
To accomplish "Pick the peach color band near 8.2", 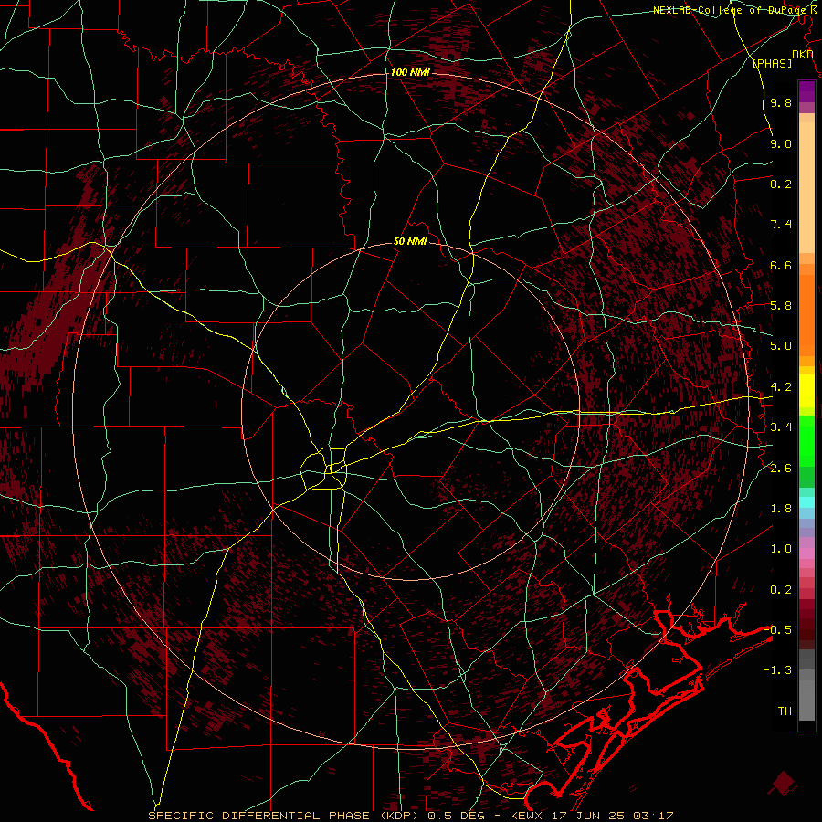I will (x=806, y=188).
